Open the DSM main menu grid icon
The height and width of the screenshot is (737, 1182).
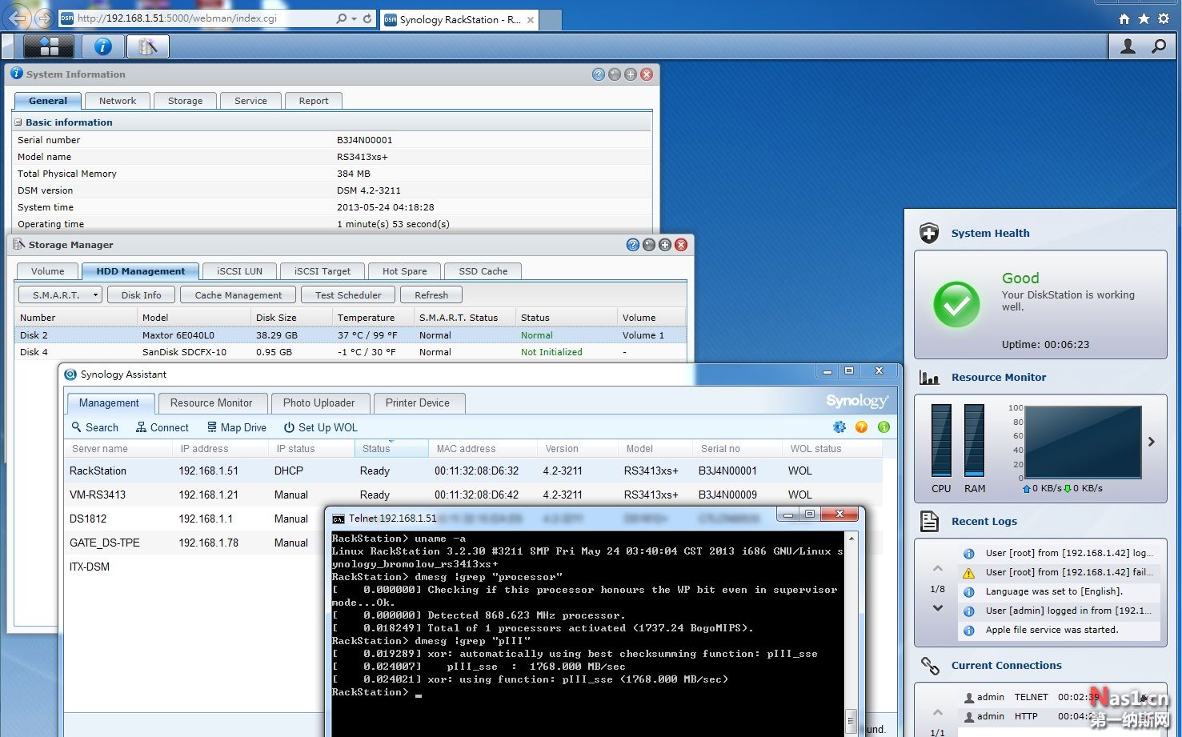coord(49,46)
